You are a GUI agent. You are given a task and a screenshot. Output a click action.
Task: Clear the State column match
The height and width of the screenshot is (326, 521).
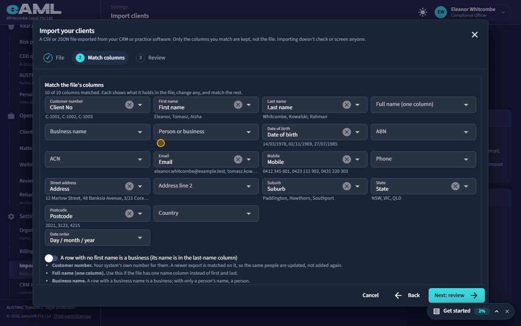tap(455, 186)
